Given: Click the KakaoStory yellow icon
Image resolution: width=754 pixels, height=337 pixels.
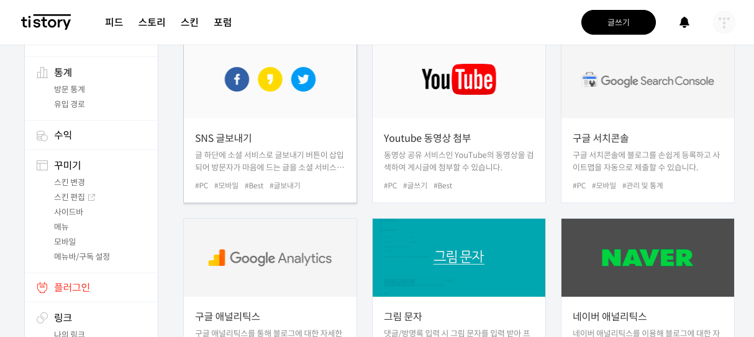Looking at the screenshot, I should click(270, 79).
